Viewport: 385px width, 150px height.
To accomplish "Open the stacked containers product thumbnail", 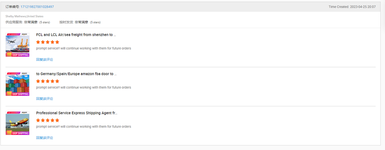I will [x=17, y=84].
